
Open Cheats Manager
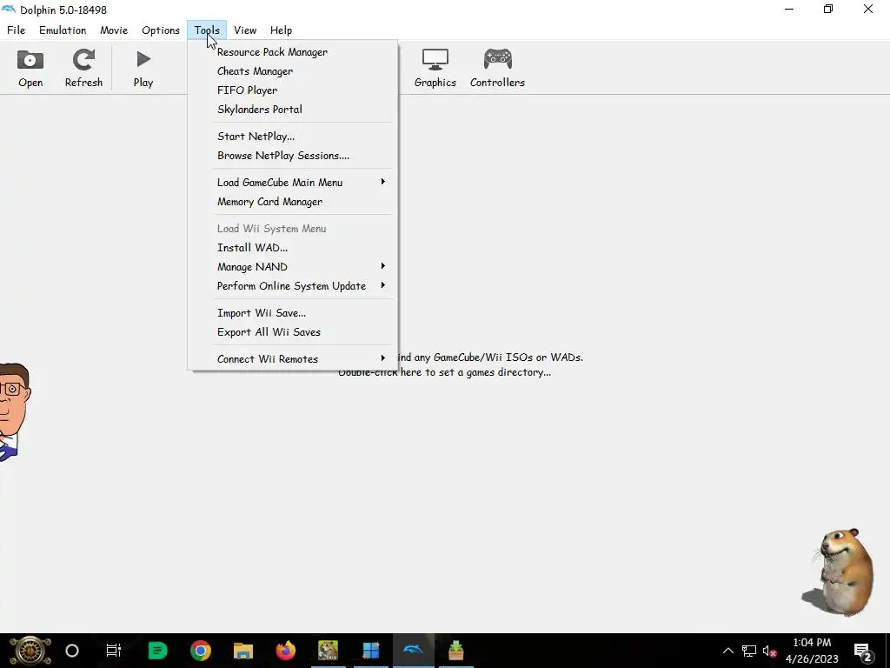(293, 71)
